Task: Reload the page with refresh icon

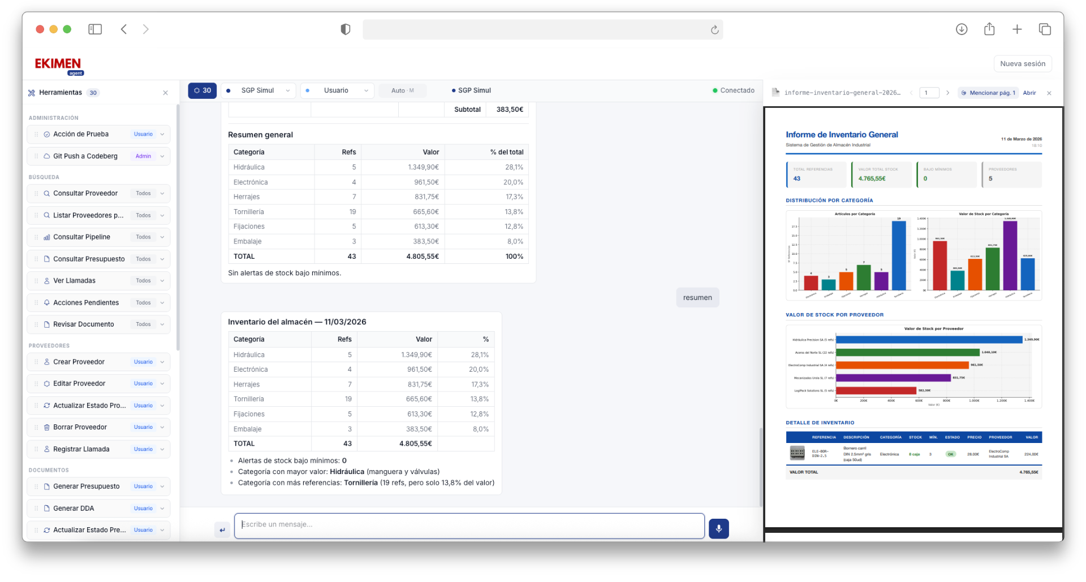Action: point(714,30)
